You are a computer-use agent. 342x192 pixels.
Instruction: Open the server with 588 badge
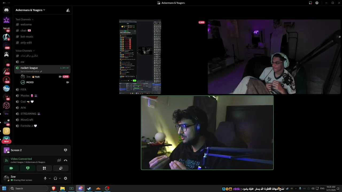pyautogui.click(x=6, y=45)
